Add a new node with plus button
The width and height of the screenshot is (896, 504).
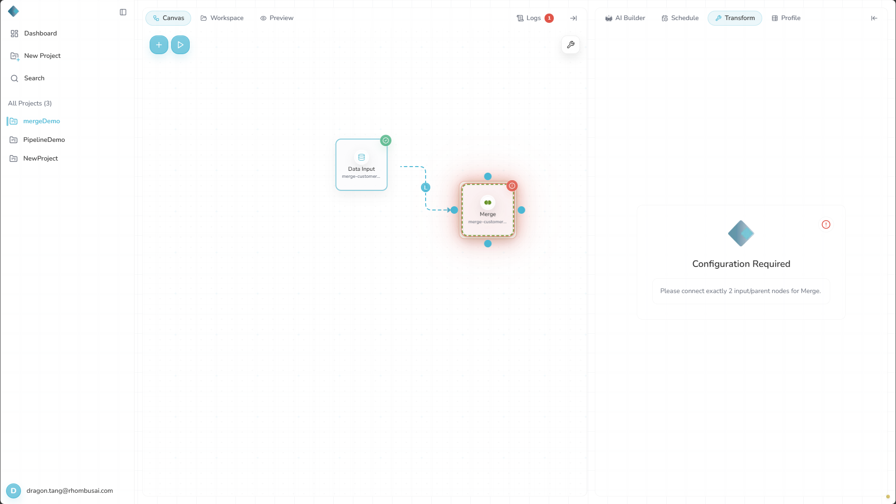click(x=159, y=45)
